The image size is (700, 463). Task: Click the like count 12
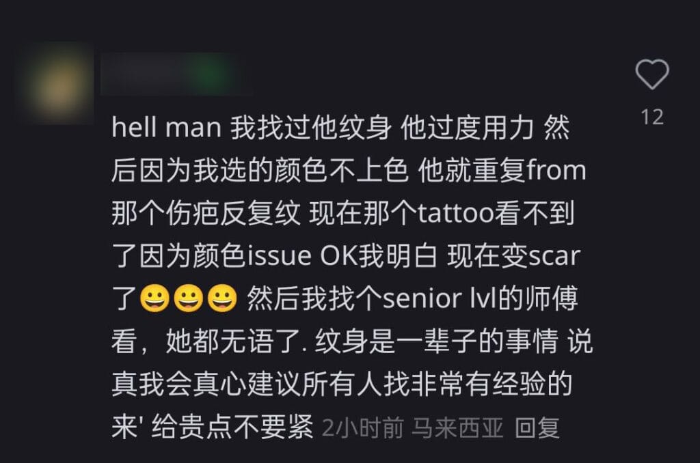pos(651,117)
